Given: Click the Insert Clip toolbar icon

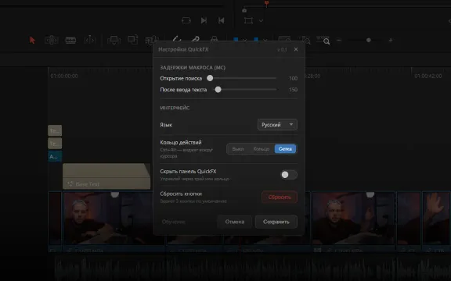Looking at the screenshot, I should click(114, 40).
